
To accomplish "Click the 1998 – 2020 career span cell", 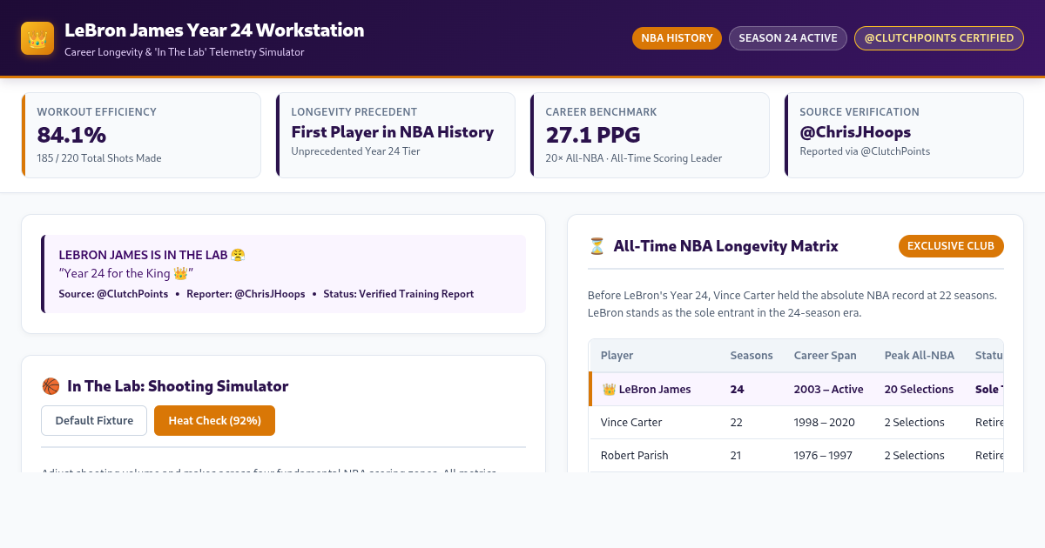I will click(x=825, y=422).
